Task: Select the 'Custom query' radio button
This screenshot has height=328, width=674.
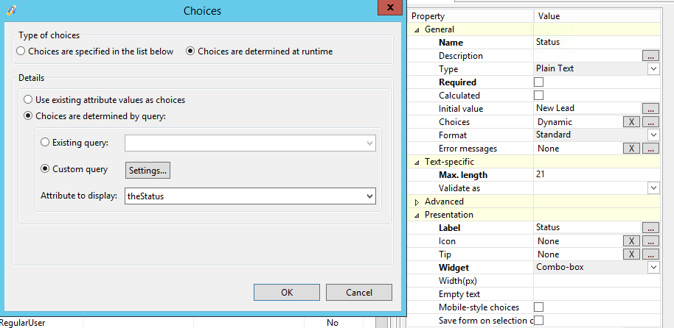Action: pyautogui.click(x=45, y=169)
